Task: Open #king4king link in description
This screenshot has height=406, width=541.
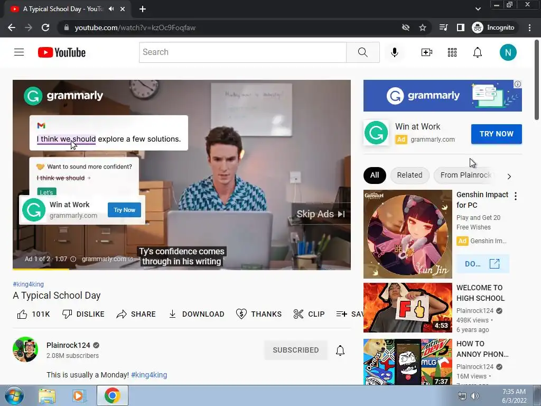Action: click(x=149, y=375)
